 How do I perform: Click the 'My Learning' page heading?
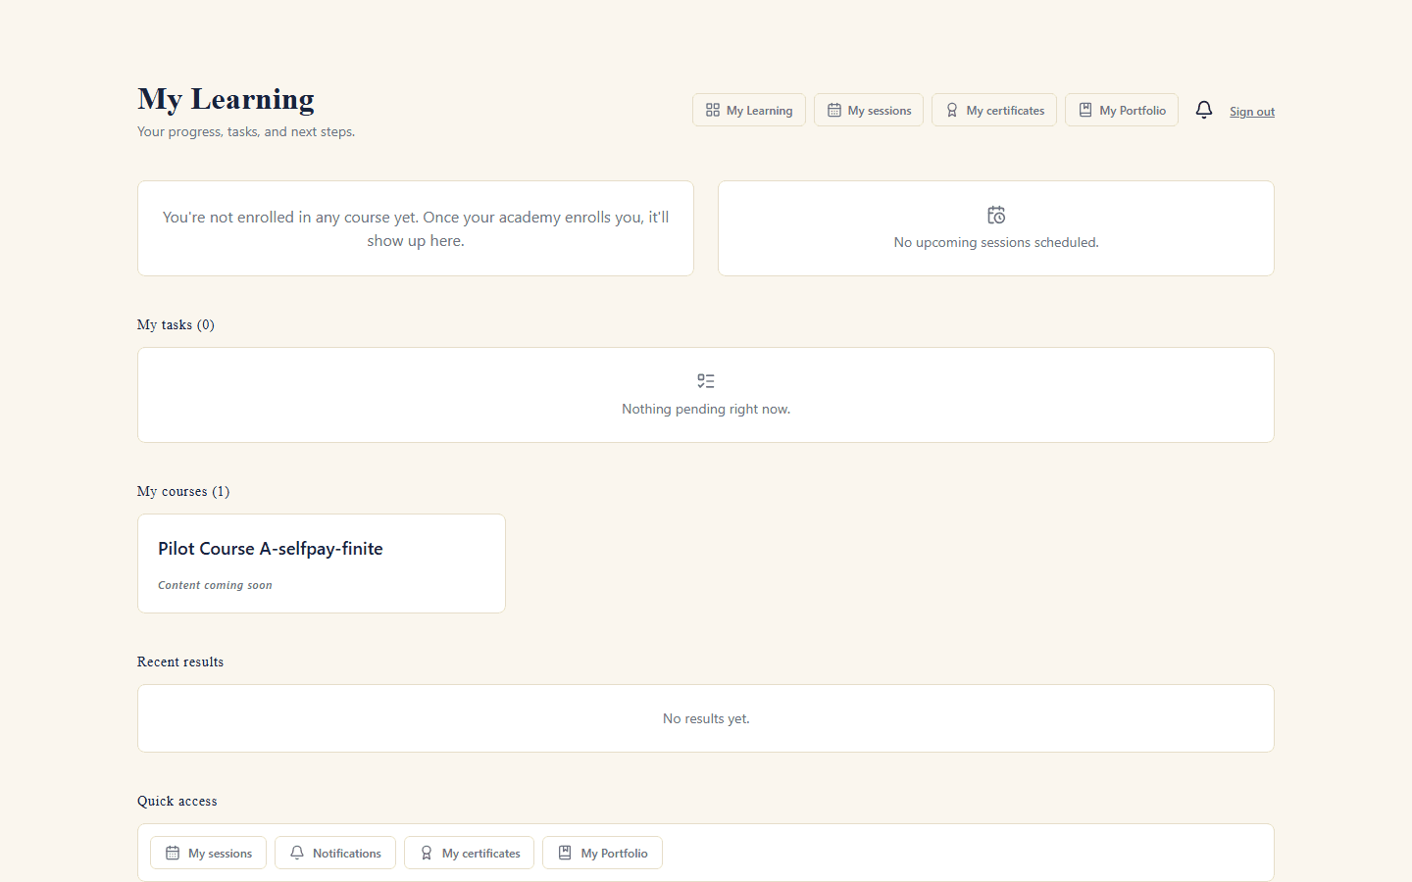(x=226, y=99)
